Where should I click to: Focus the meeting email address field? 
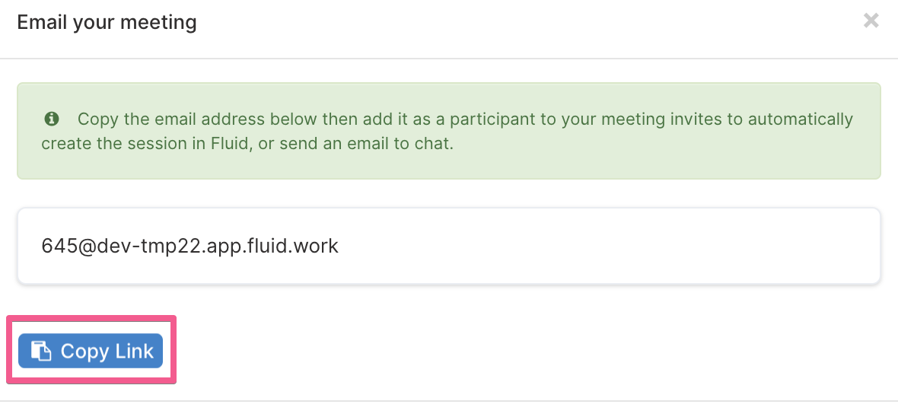[449, 246]
